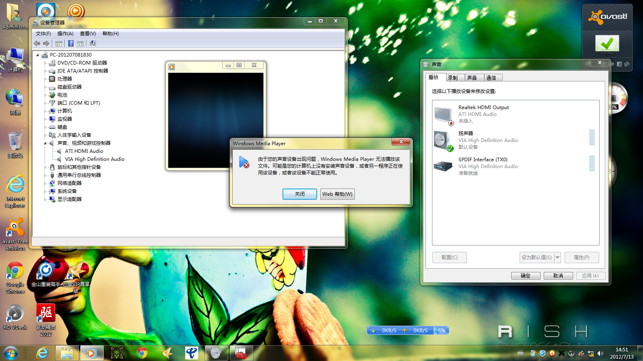This screenshot has height=361, width=643.
Task: Open Internet Explorer desktop shortcut
Action: click(15, 192)
